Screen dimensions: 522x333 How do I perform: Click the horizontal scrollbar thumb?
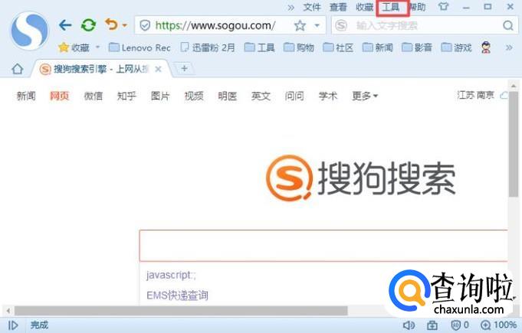click(x=181, y=311)
